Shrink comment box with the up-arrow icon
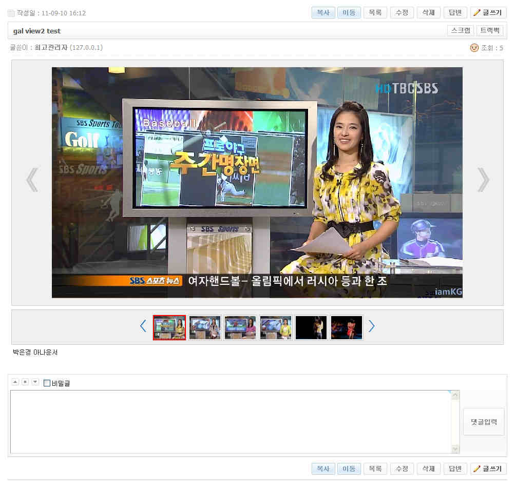The width and height of the screenshot is (515, 488). coord(15,382)
